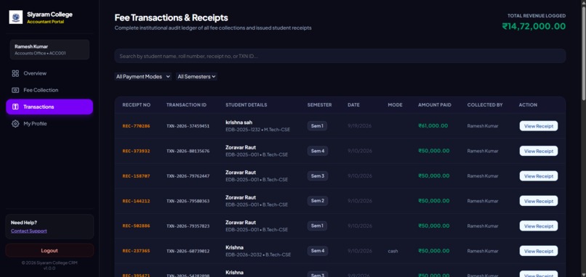Click the Amount Paid column header
This screenshot has width=586, height=277.
(x=435, y=104)
